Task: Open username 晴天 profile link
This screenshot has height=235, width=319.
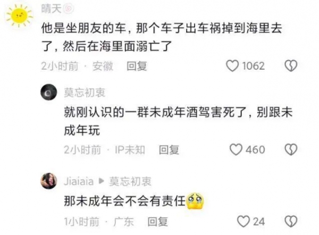Action: 51,9
